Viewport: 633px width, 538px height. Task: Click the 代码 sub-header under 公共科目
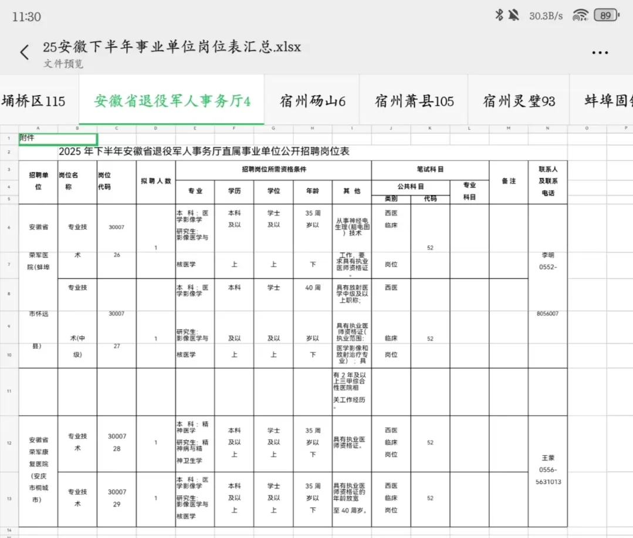[431, 199]
